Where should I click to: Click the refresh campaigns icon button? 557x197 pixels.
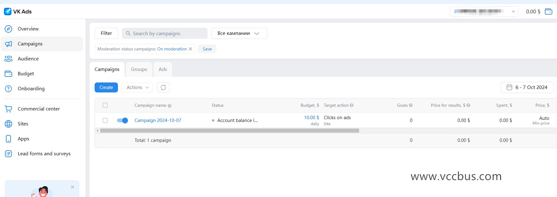click(163, 87)
